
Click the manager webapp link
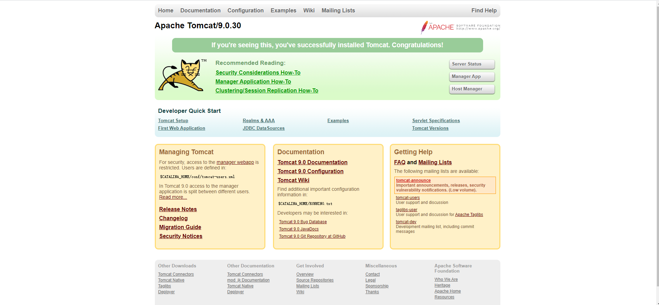(235, 162)
